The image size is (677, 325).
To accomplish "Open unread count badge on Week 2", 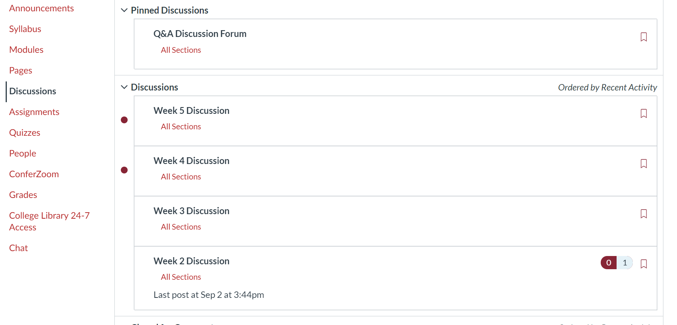I will pyautogui.click(x=609, y=262).
